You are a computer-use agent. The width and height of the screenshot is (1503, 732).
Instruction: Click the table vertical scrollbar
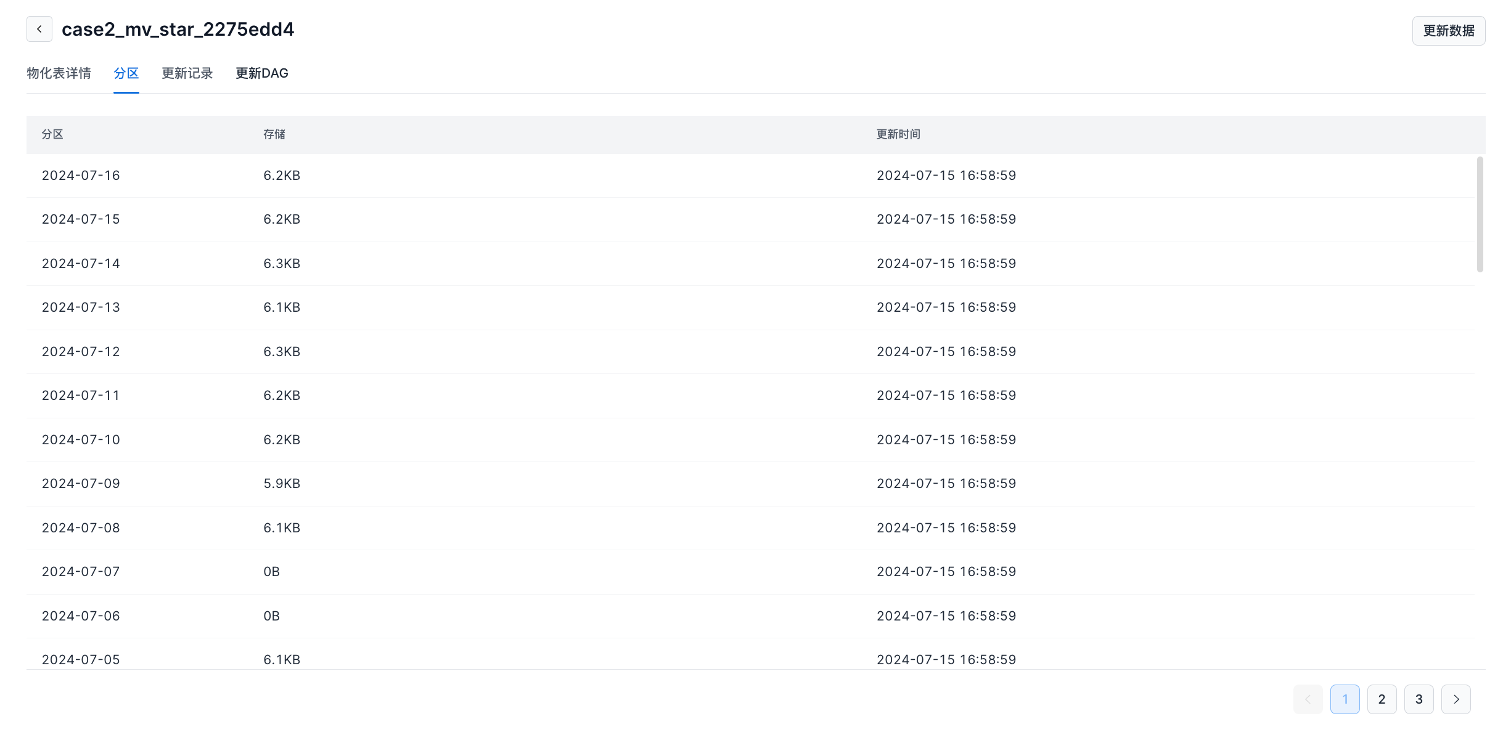[x=1480, y=214]
